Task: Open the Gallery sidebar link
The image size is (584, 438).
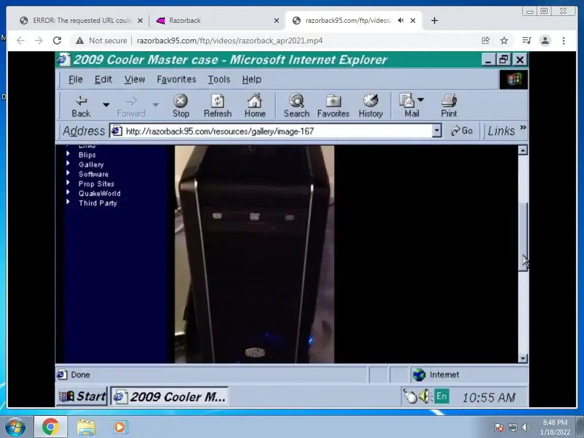Action: coord(91,164)
